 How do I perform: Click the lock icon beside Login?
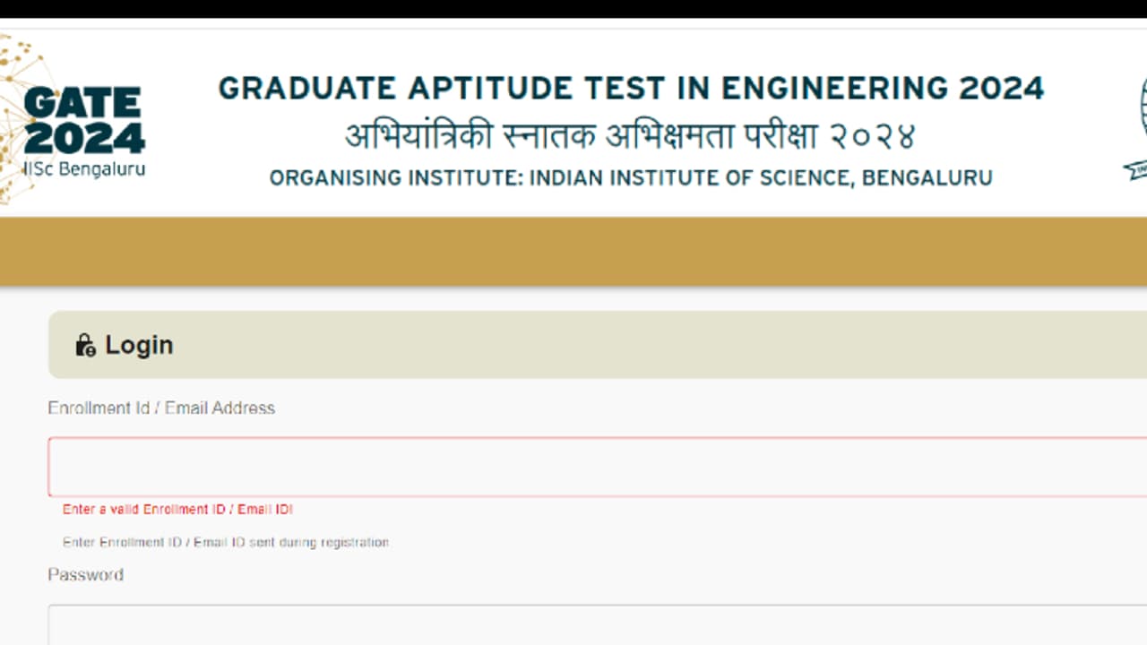point(85,346)
